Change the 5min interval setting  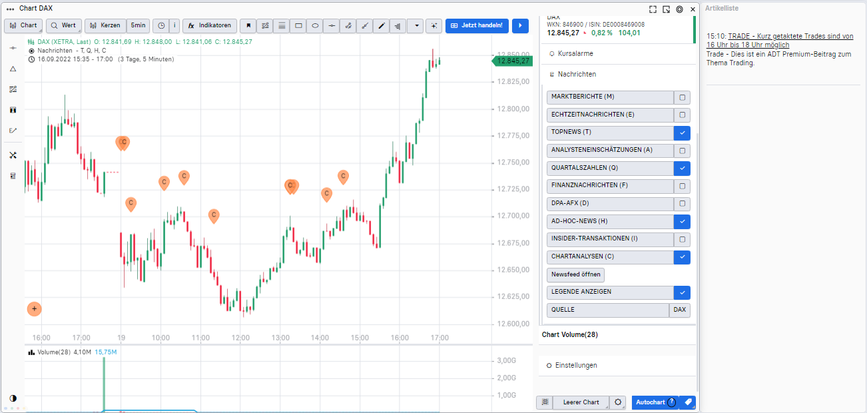coord(138,25)
